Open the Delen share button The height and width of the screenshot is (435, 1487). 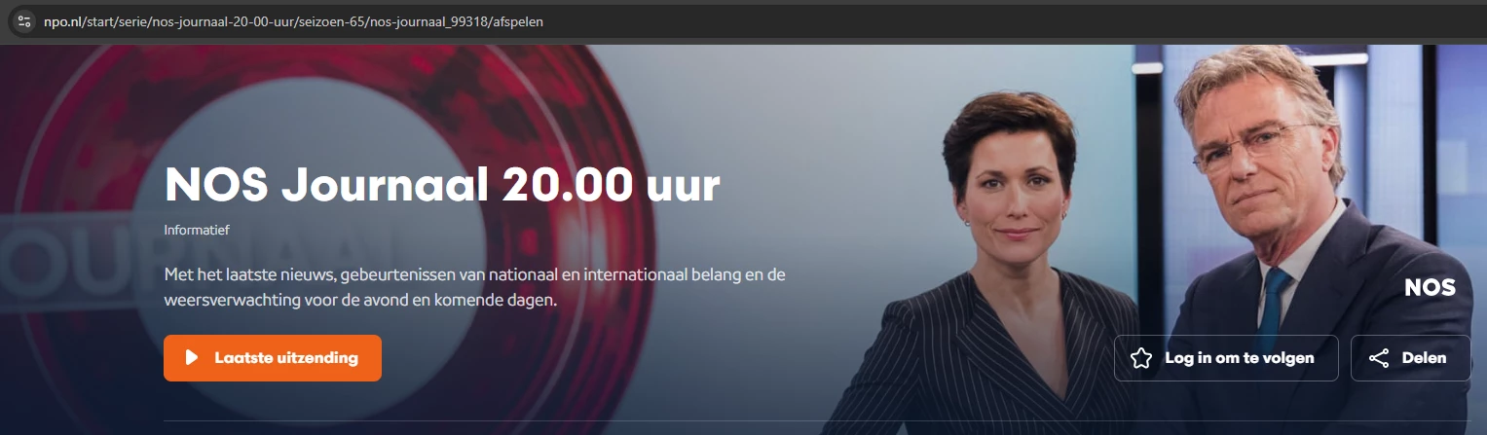tap(1411, 358)
